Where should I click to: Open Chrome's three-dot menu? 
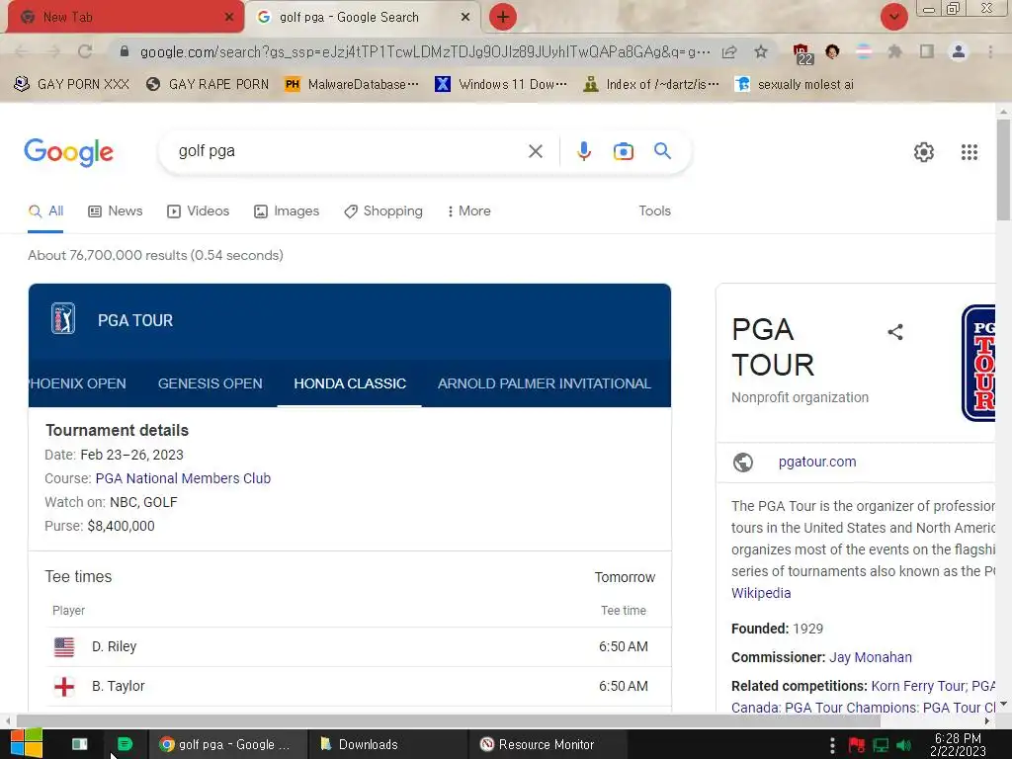[x=990, y=51]
